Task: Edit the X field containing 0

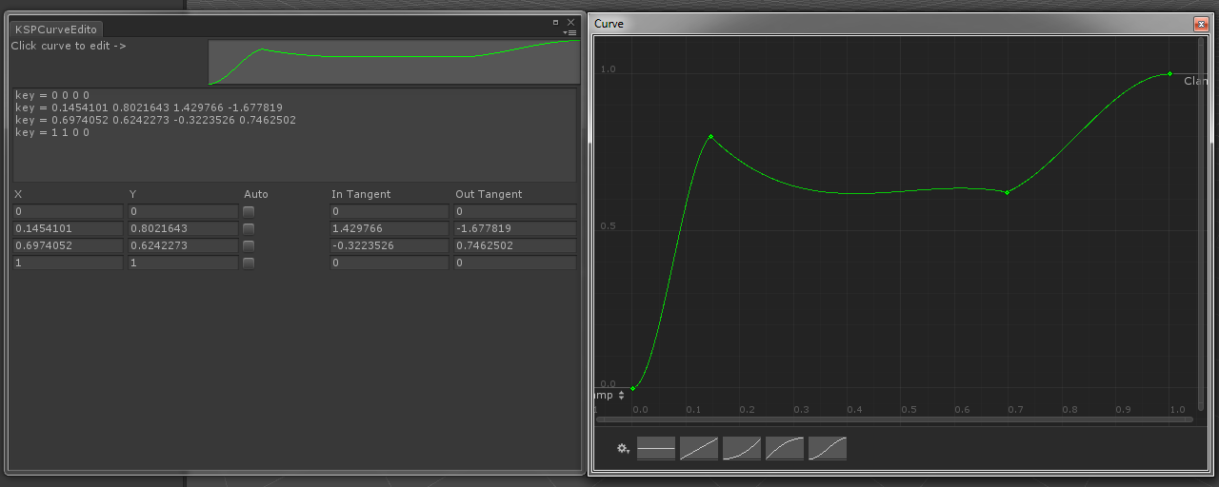Action: point(68,211)
